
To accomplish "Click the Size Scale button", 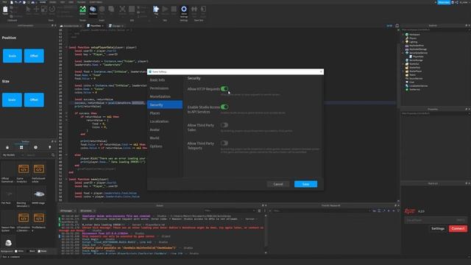I will pyautogui.click(x=13, y=100).
